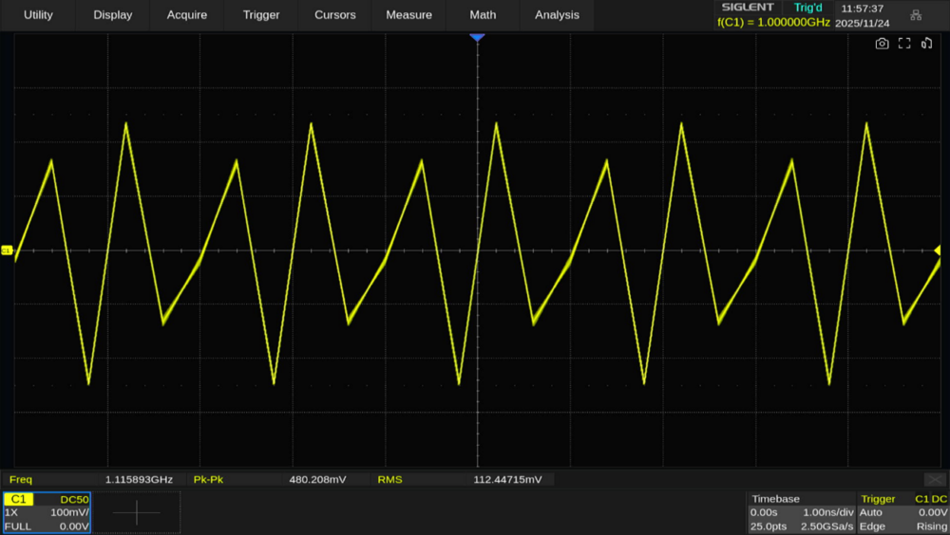
Task: Open the Analysis menu
Action: coord(557,15)
